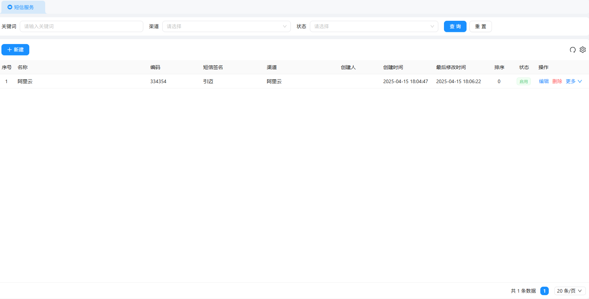The image size is (589, 299).
Task: Click the refresh table icon
Action: [572, 50]
